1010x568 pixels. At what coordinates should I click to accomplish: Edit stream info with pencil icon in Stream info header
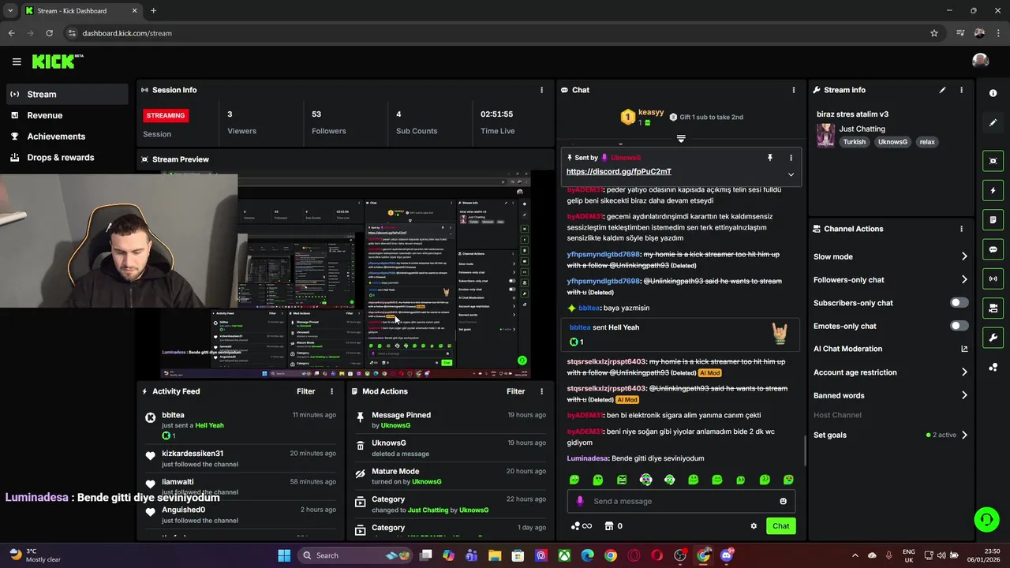[942, 90]
